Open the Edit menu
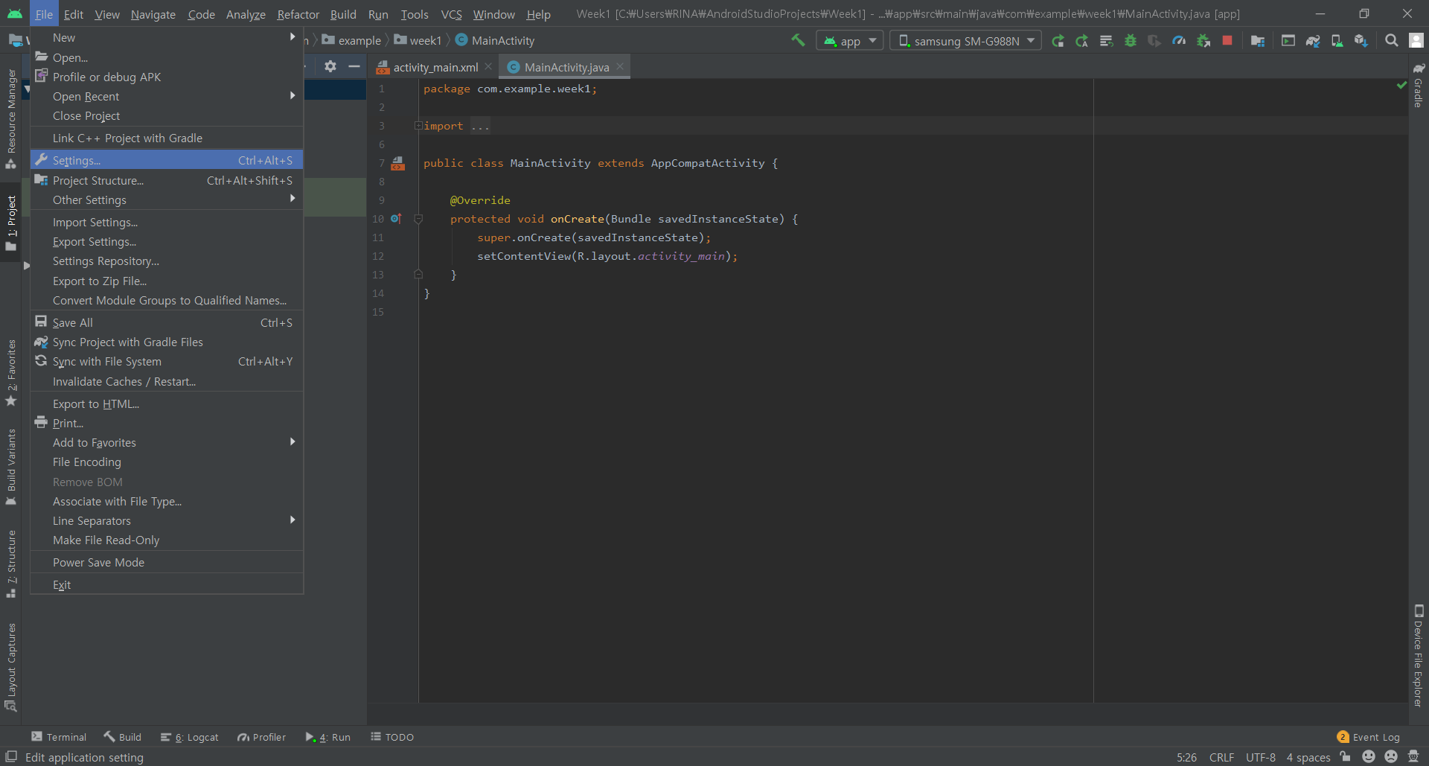The height and width of the screenshot is (766, 1429). point(73,14)
